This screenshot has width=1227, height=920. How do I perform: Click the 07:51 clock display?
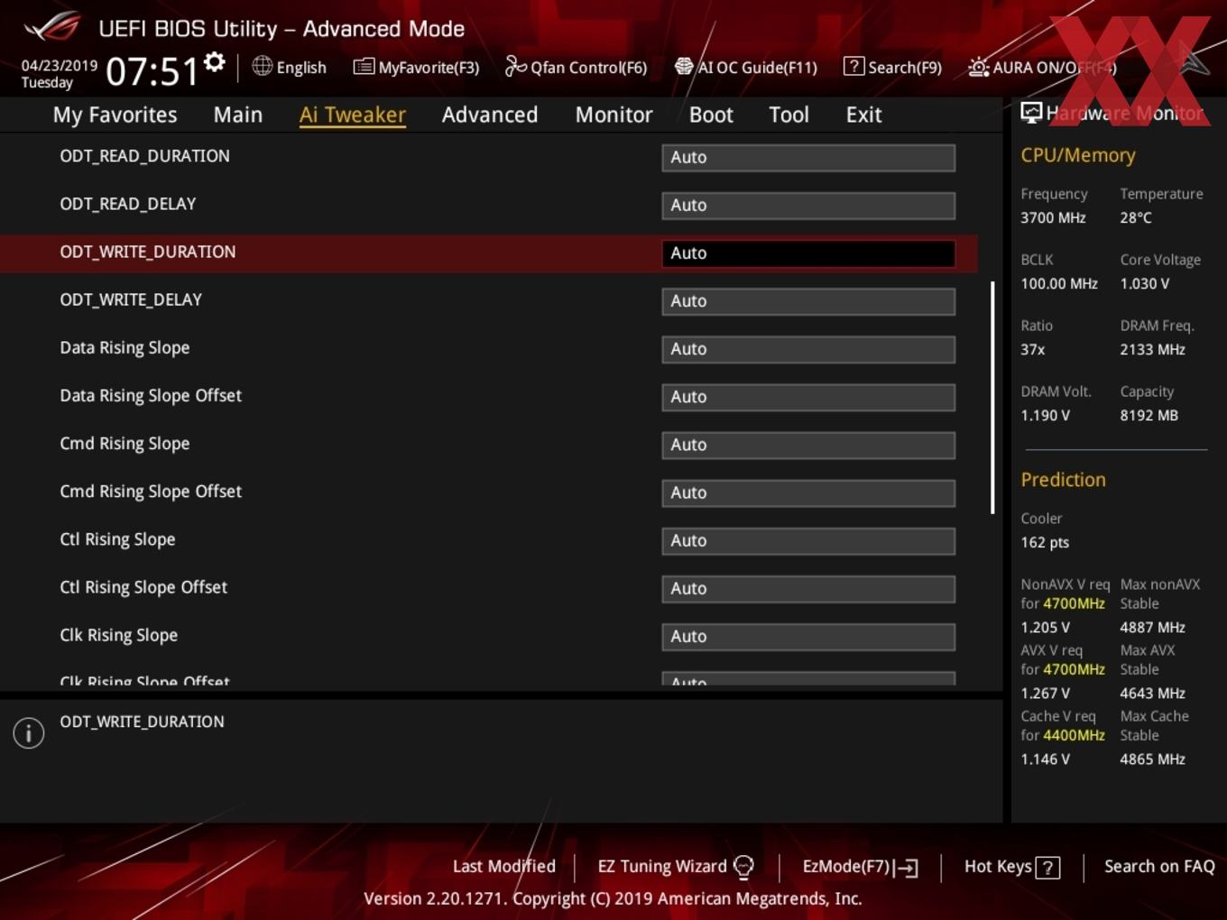(x=152, y=70)
